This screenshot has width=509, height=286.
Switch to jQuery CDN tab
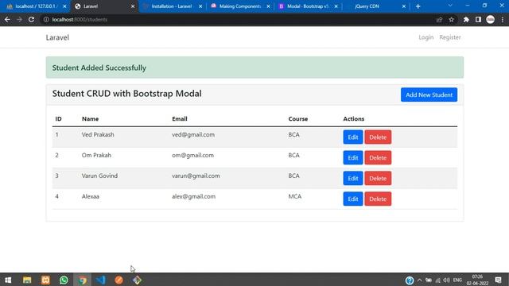coord(367,6)
